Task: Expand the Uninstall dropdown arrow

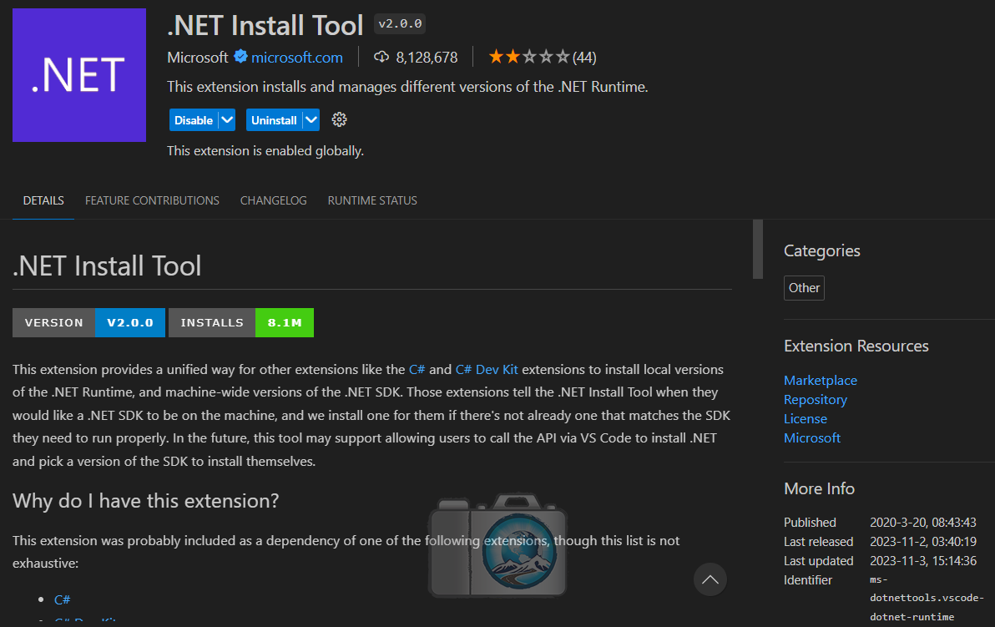Action: (311, 120)
